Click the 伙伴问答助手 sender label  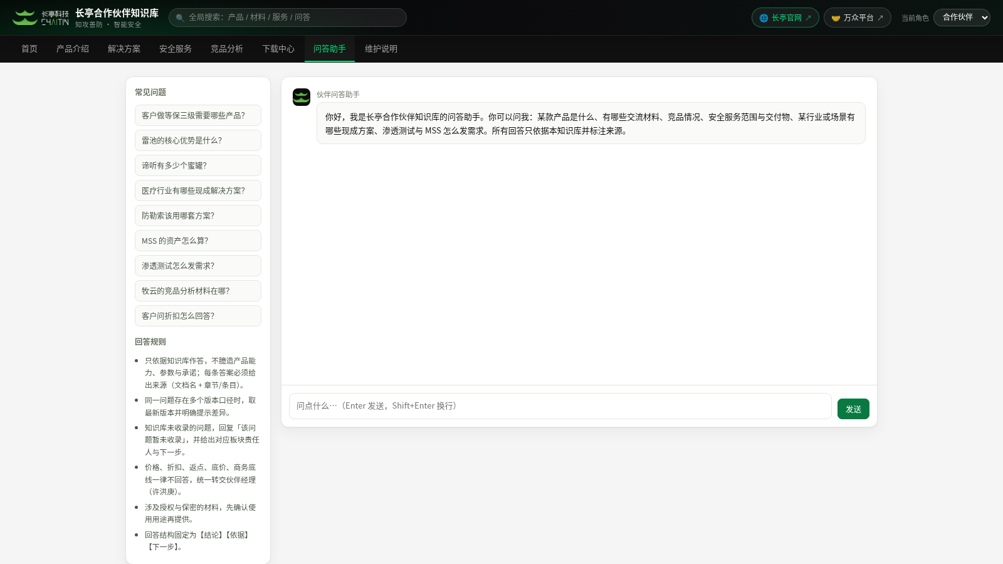338,95
